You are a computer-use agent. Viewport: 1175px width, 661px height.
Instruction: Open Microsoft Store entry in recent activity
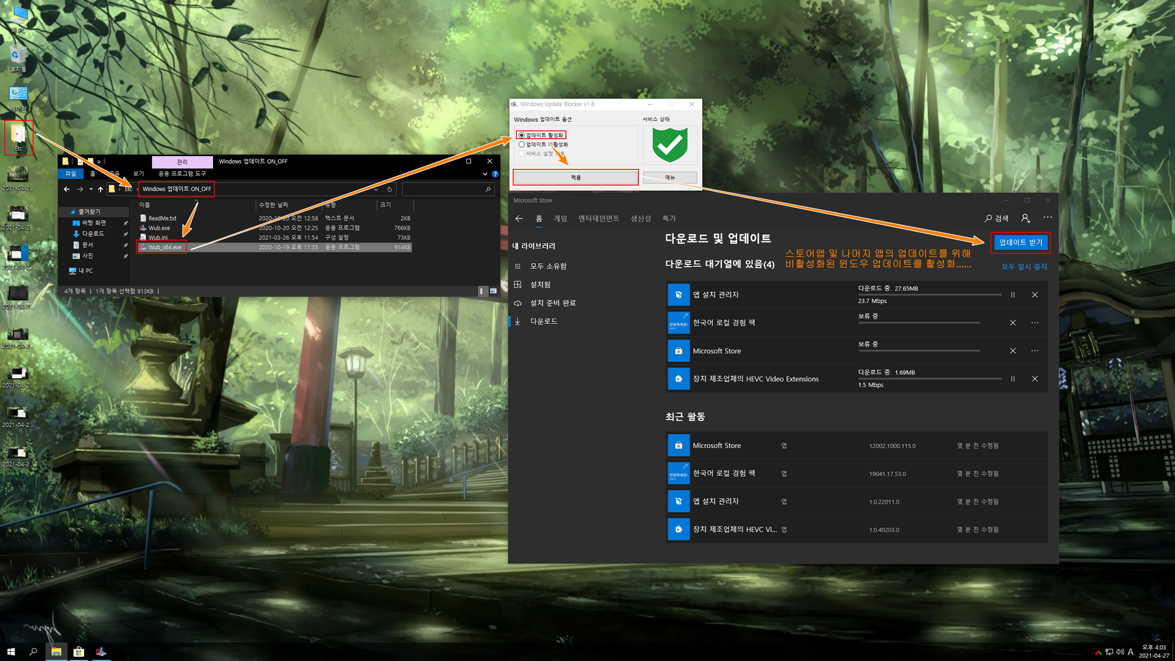tap(856, 445)
